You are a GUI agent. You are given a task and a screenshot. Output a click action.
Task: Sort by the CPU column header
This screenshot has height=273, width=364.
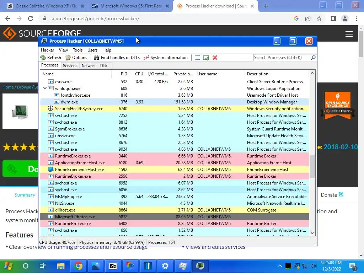138,74
